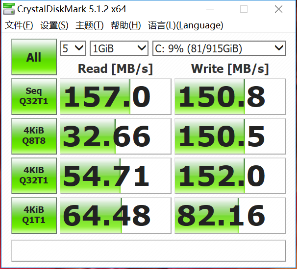Open the drive selector showing C: 9%

pos(219,48)
